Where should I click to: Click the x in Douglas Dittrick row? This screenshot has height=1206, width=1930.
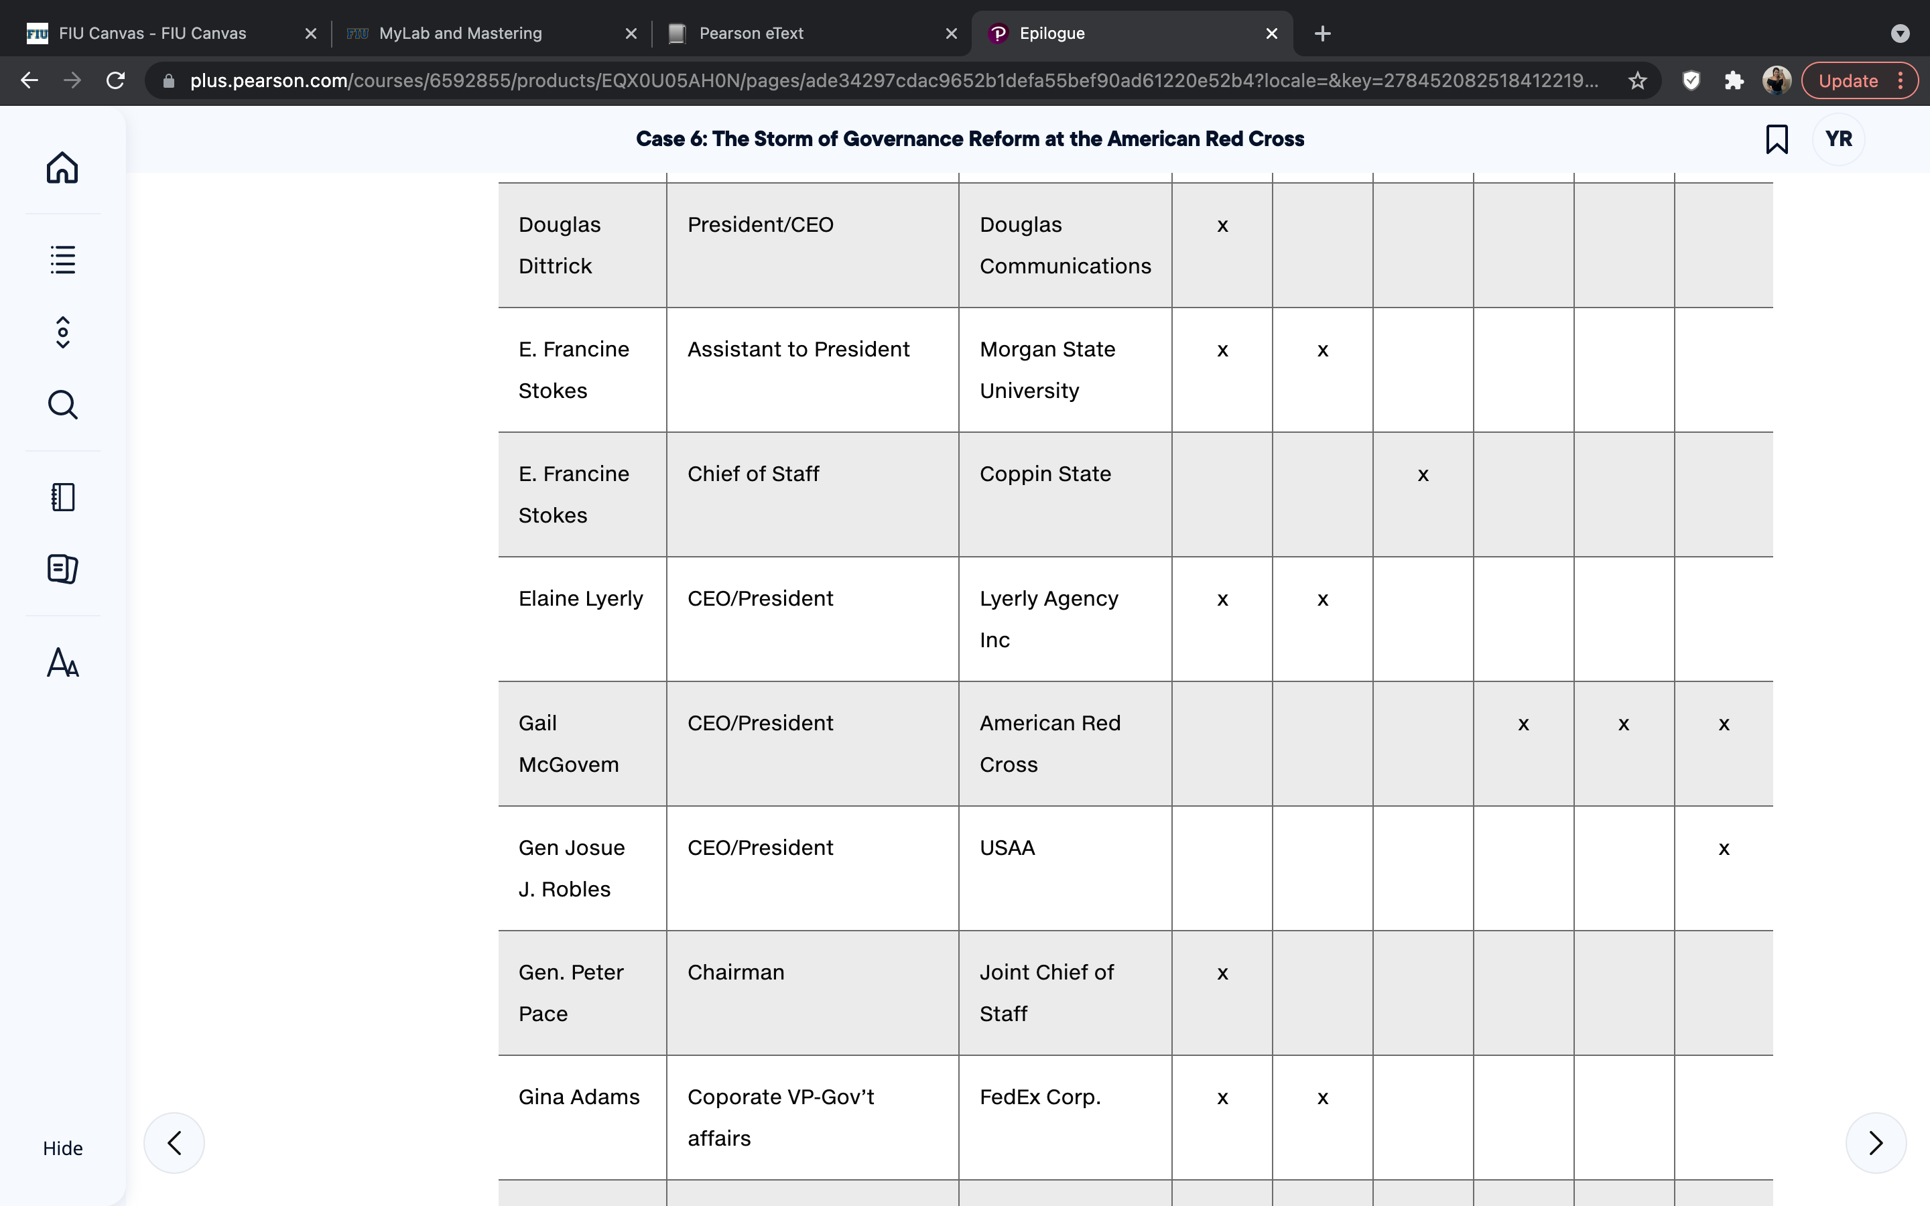click(x=1222, y=226)
